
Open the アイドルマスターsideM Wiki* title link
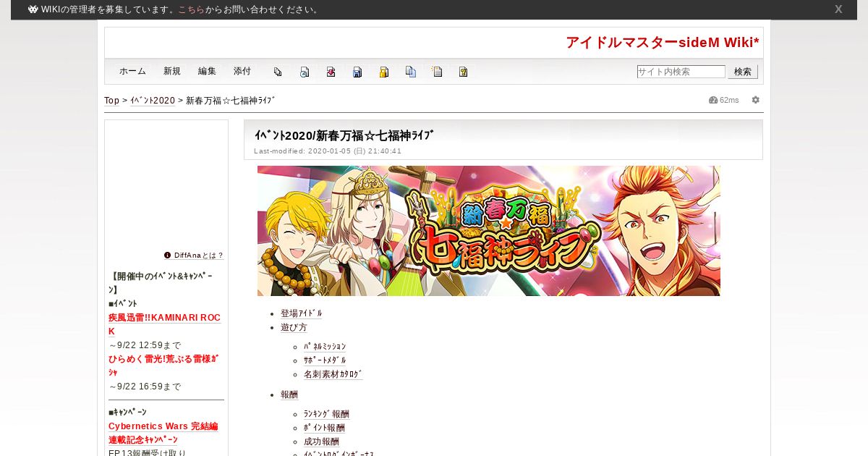[x=663, y=43]
